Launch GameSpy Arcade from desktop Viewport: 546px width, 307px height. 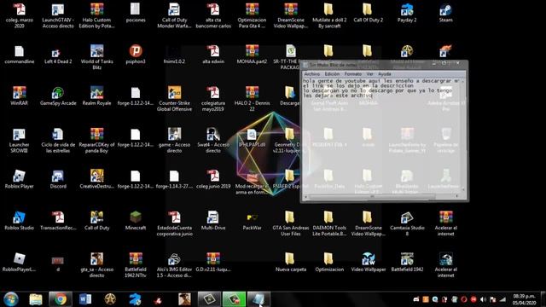(x=58, y=96)
